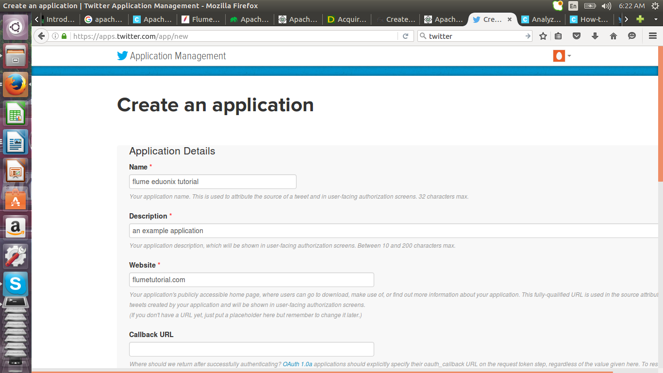Open the Firefox hamburger menu

[x=653, y=36]
